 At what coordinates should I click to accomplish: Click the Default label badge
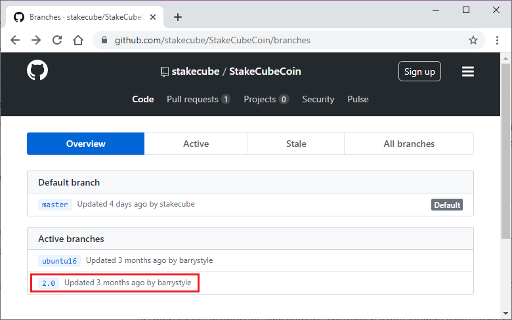tap(447, 205)
